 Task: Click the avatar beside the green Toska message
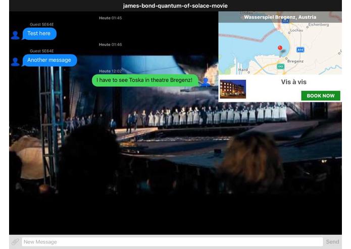click(206, 82)
